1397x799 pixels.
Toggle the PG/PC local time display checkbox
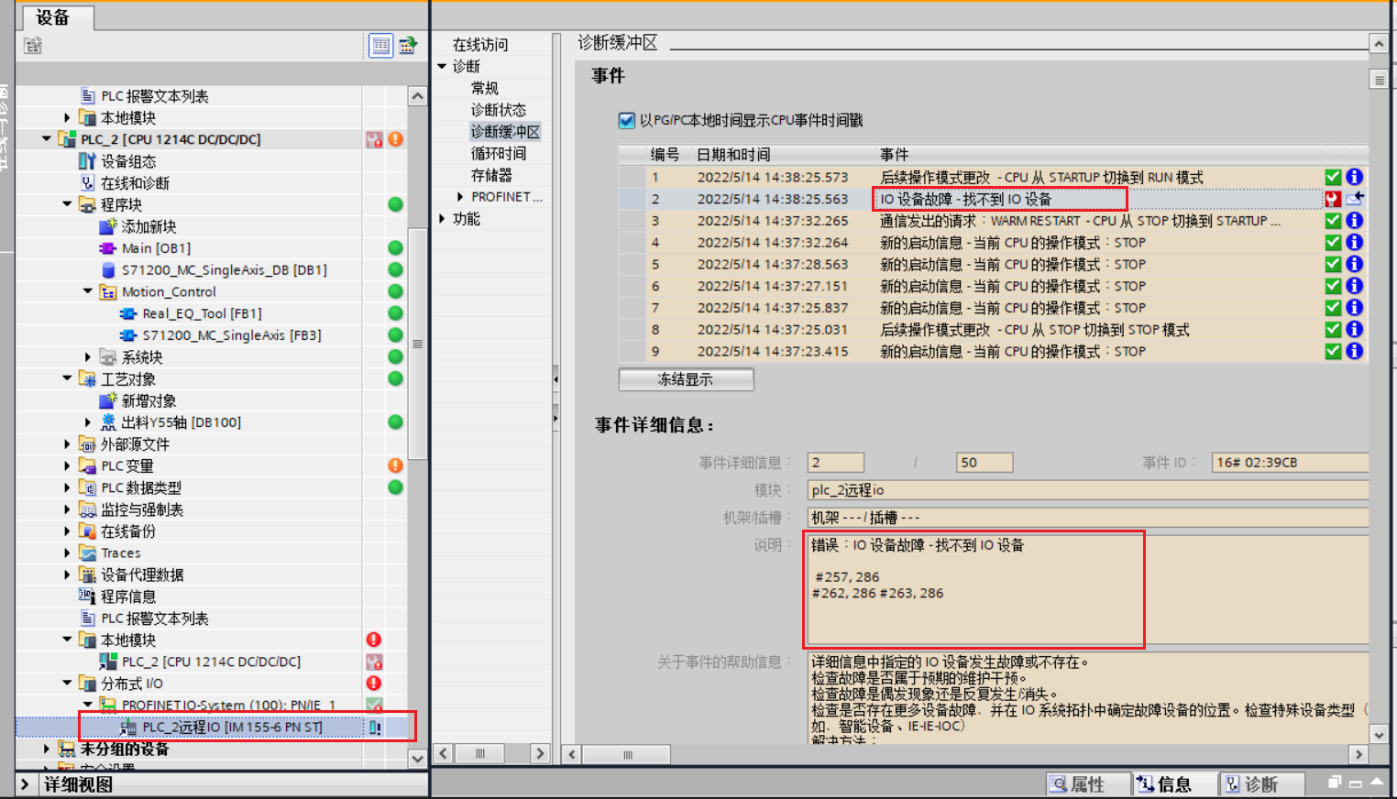coord(627,120)
